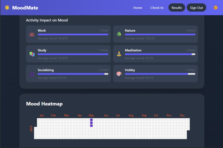Image resolution: width=223 pixels, height=148 pixels.
Task: Click the 2025 year label
Action: pos(31,129)
